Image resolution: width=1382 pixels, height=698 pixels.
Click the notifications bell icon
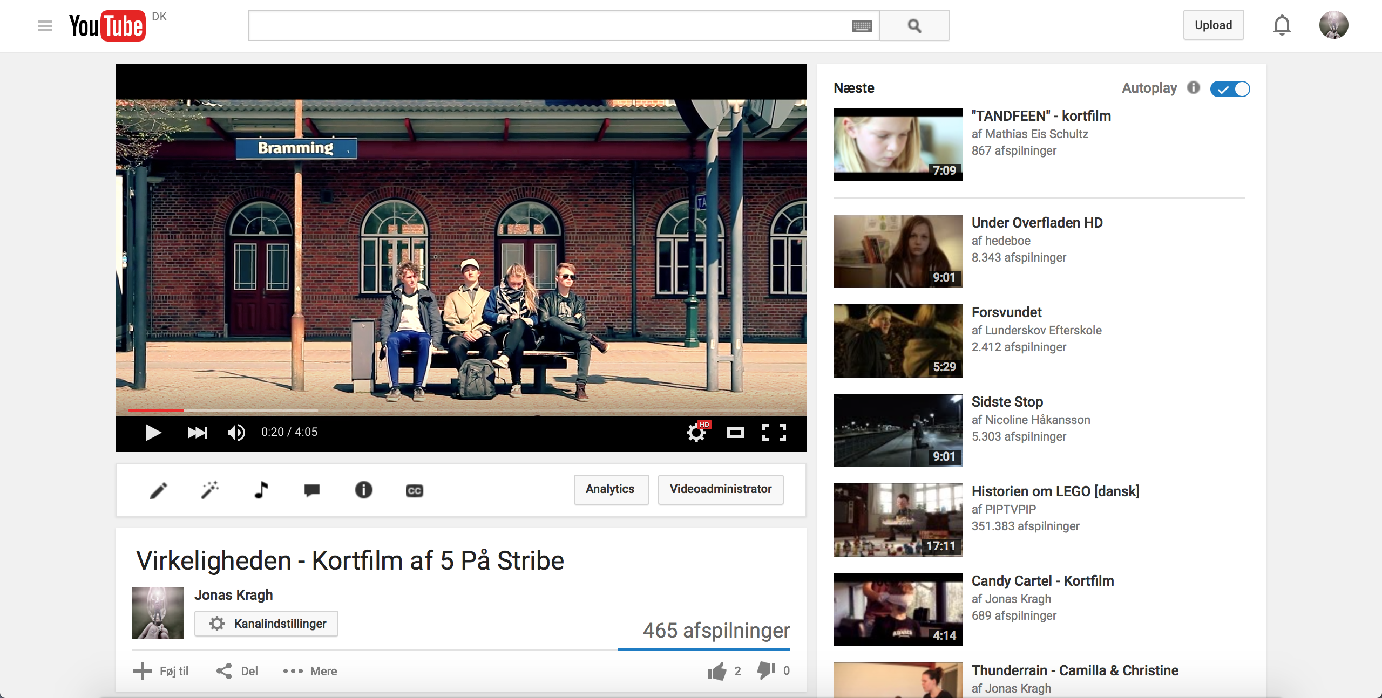[1282, 25]
